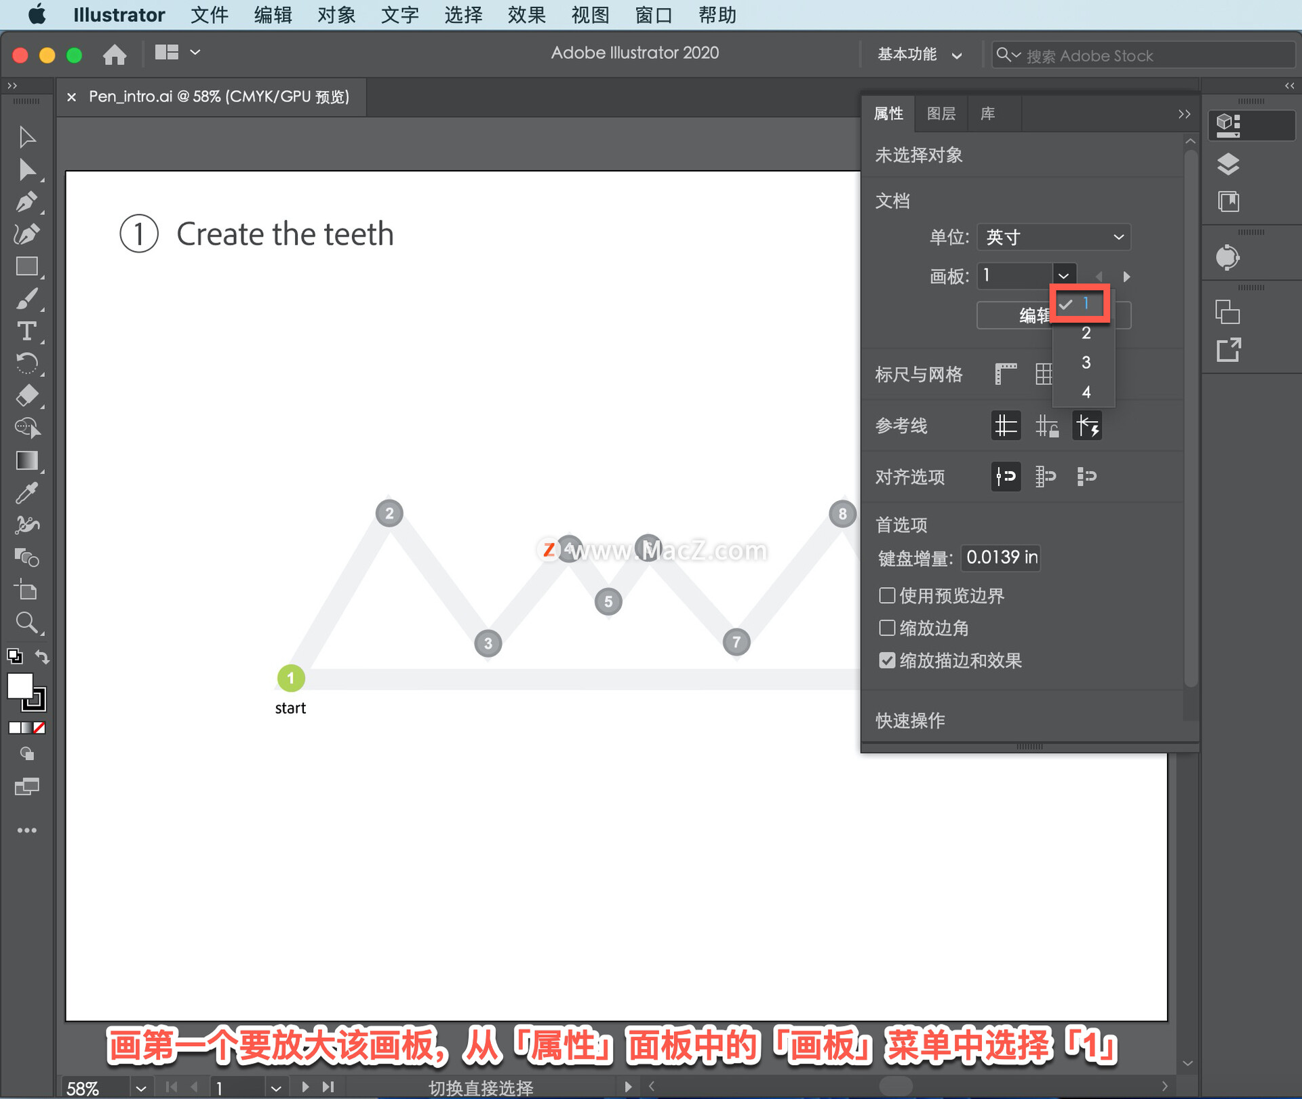The height and width of the screenshot is (1099, 1302).
Task: Show rulers icon in 标尺与网格 row
Action: (x=1005, y=374)
